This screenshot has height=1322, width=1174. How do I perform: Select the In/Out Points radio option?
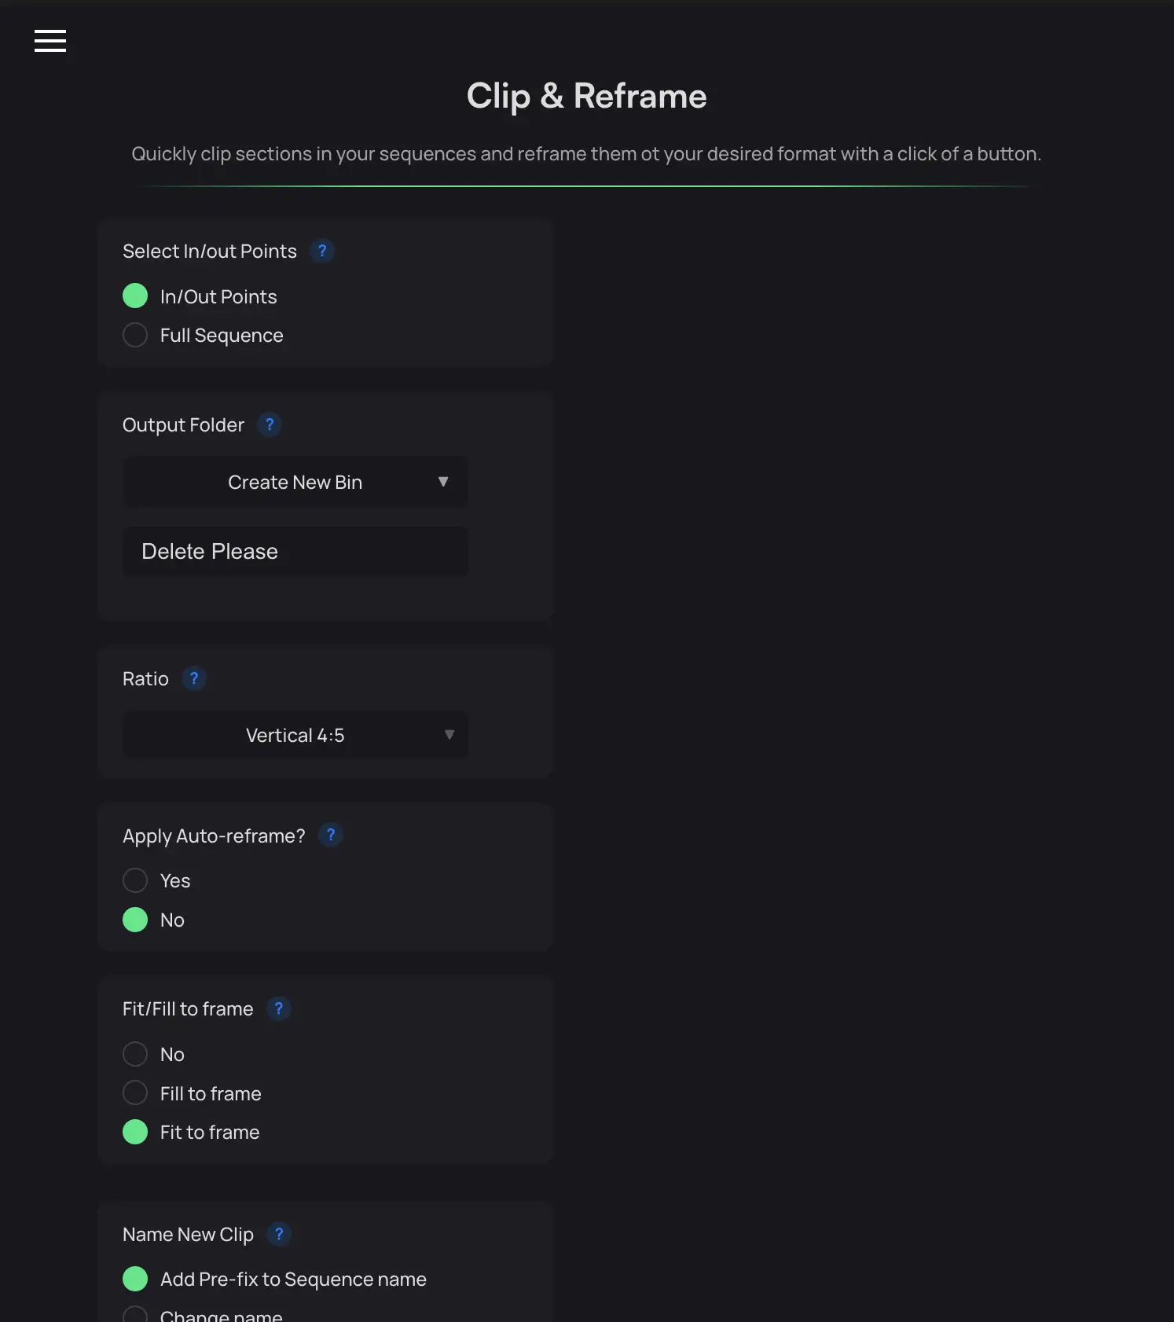(x=135, y=296)
